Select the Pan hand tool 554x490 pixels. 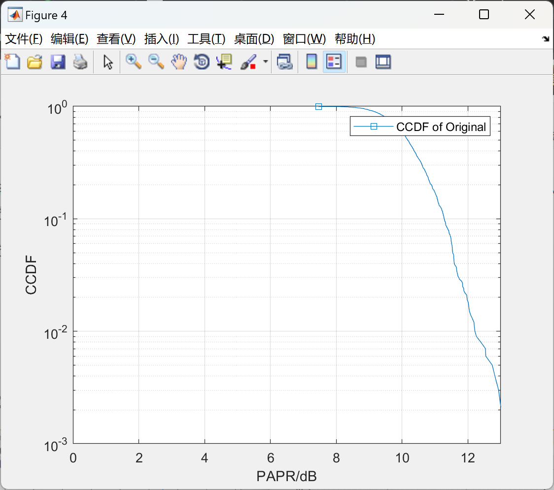[x=179, y=62]
